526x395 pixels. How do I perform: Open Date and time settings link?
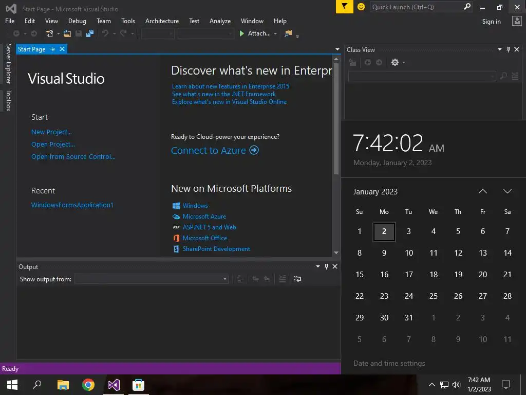[389, 364]
